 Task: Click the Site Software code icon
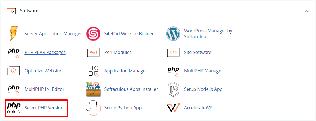click(173, 52)
